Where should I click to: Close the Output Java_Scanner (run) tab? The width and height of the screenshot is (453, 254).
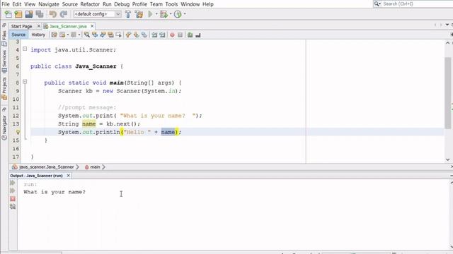coord(69,176)
